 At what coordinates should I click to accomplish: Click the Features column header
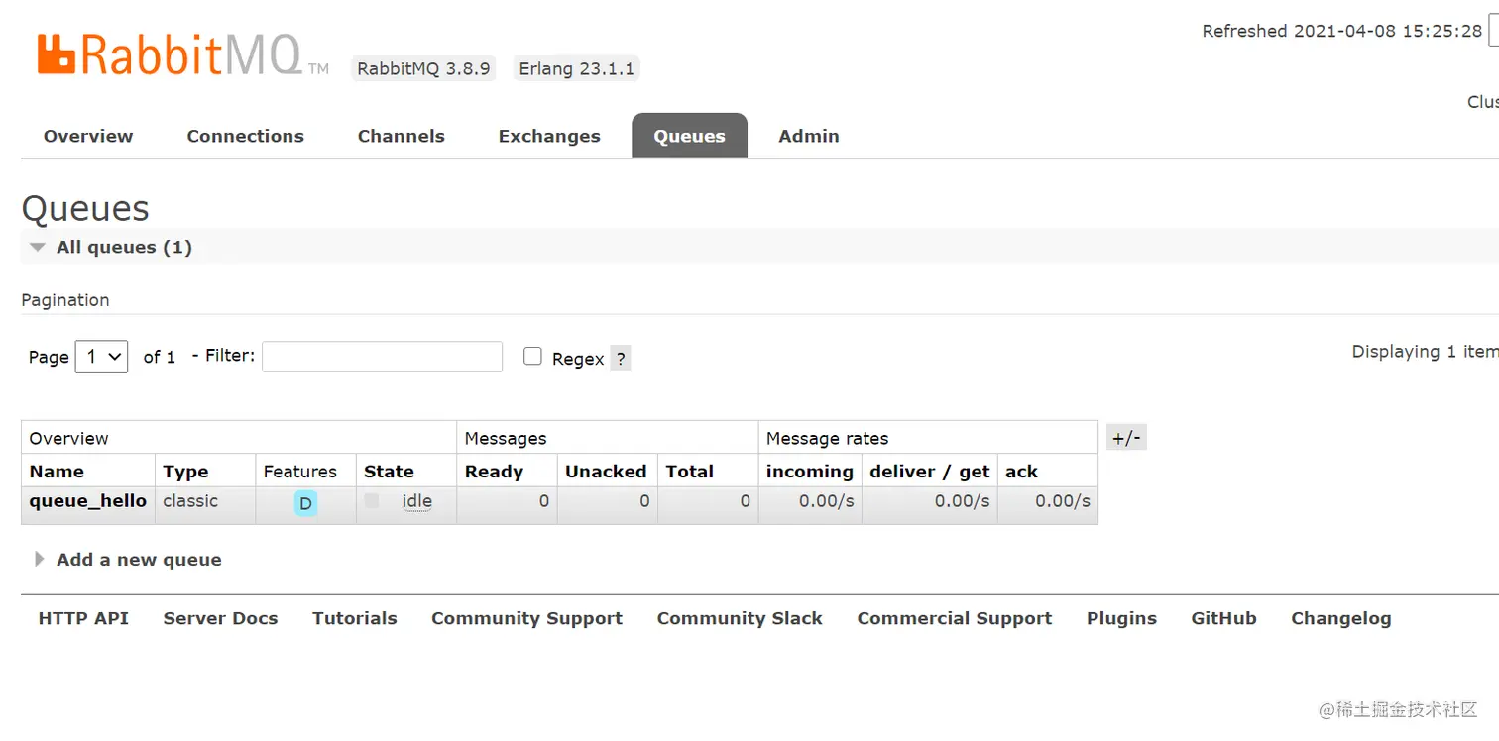300,472
